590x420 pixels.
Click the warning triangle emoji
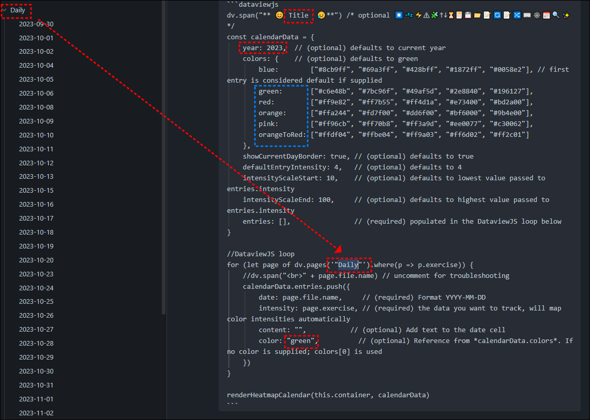pos(426,15)
